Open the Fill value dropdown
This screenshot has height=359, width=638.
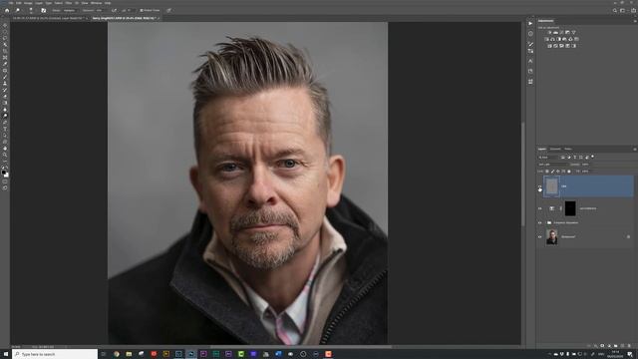585,172
